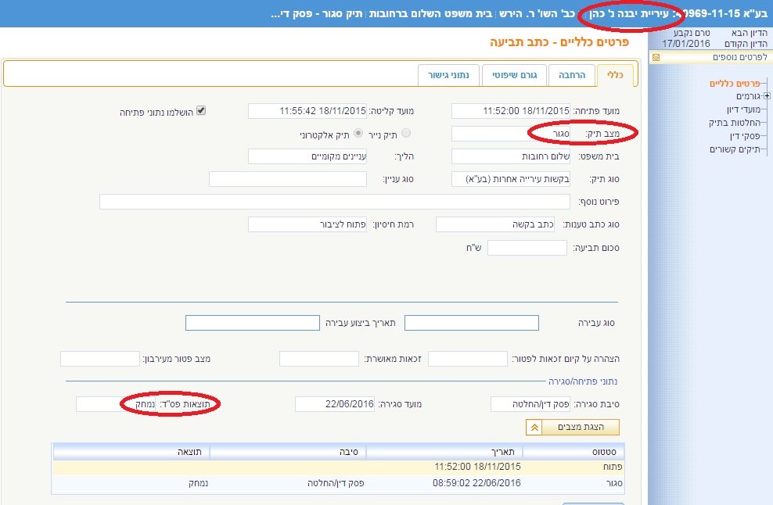Click the סכום תביעה amount field
Screen dimensions: 773x505
pos(527,248)
